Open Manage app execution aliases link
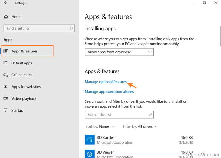221x158 pixels. click(109, 92)
